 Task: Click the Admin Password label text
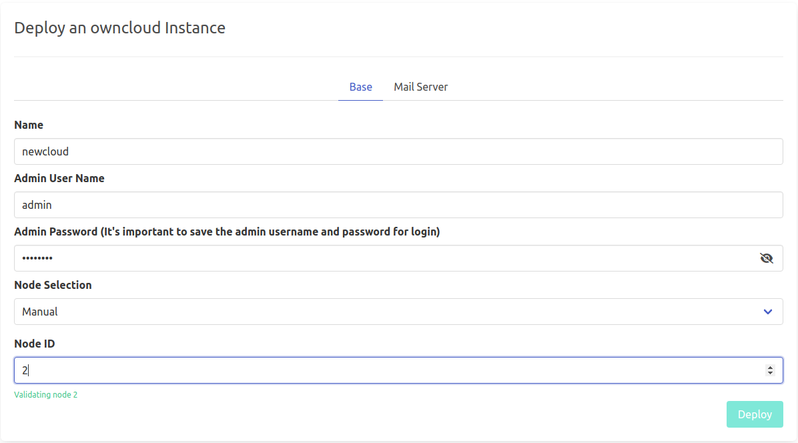click(x=227, y=232)
